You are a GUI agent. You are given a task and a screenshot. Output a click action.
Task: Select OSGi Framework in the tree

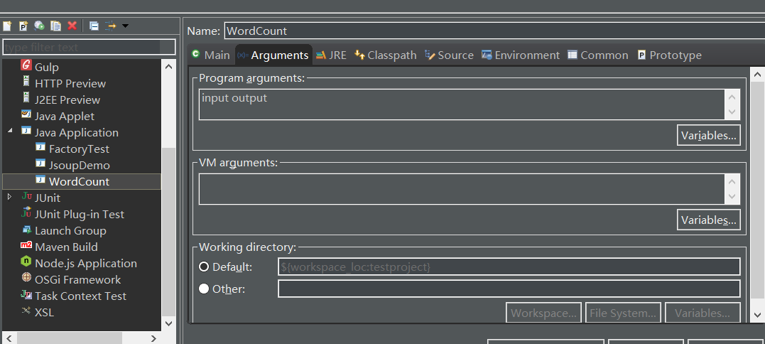point(77,279)
